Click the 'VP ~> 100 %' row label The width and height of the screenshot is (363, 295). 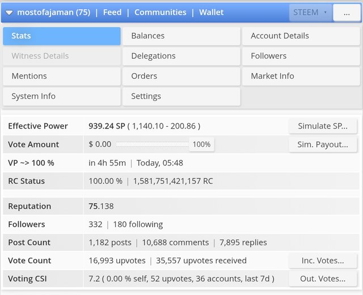pos(31,163)
